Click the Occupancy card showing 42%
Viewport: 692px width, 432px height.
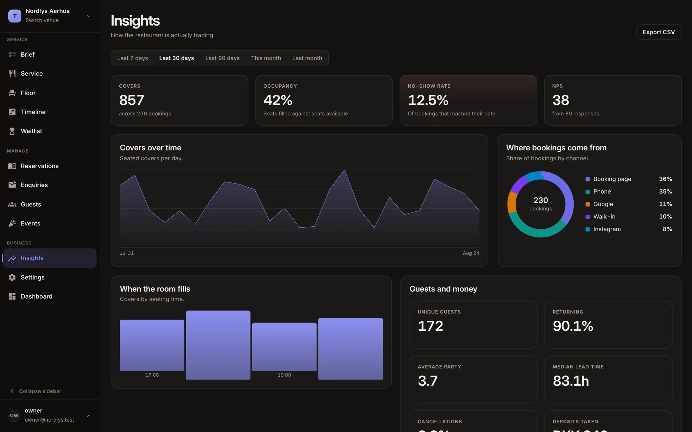point(324,100)
